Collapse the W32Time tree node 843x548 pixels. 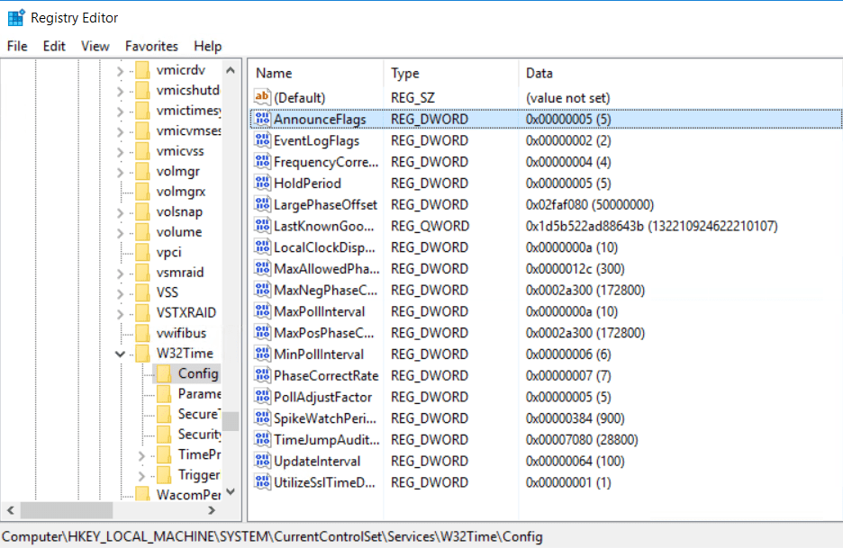[x=121, y=354]
